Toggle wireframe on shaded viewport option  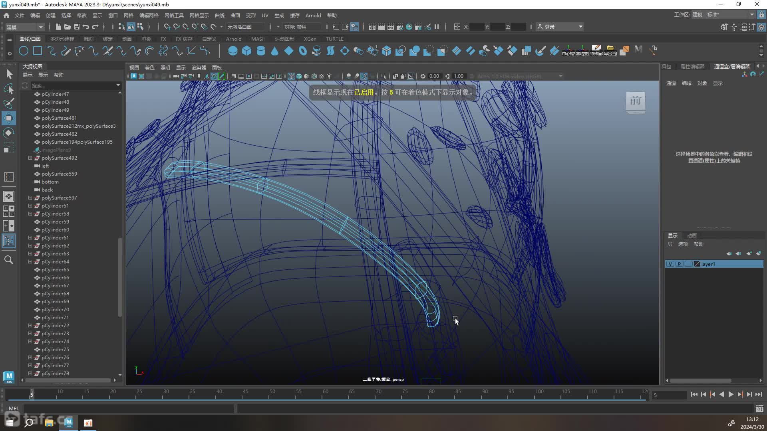(314, 76)
